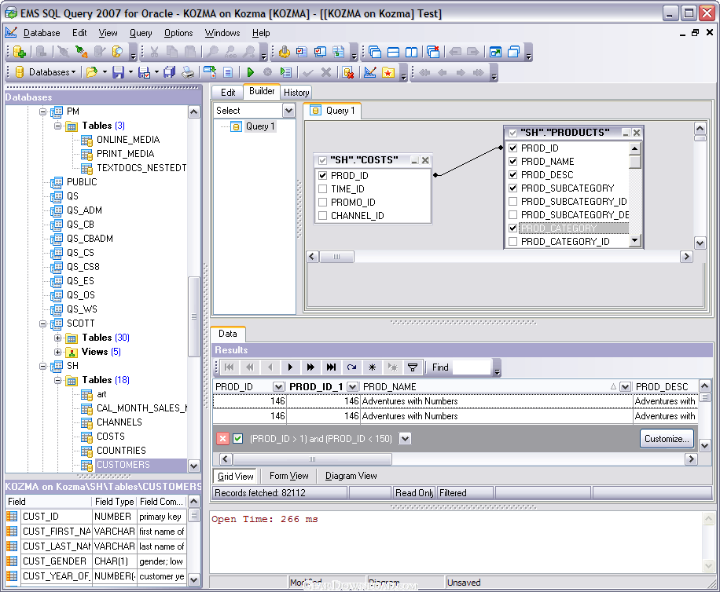The height and width of the screenshot is (592, 720).
Task: Open the Select statement type dropdown
Action: 288,111
